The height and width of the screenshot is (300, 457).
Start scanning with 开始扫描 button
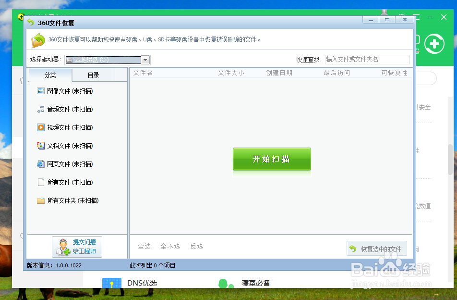tap(272, 159)
